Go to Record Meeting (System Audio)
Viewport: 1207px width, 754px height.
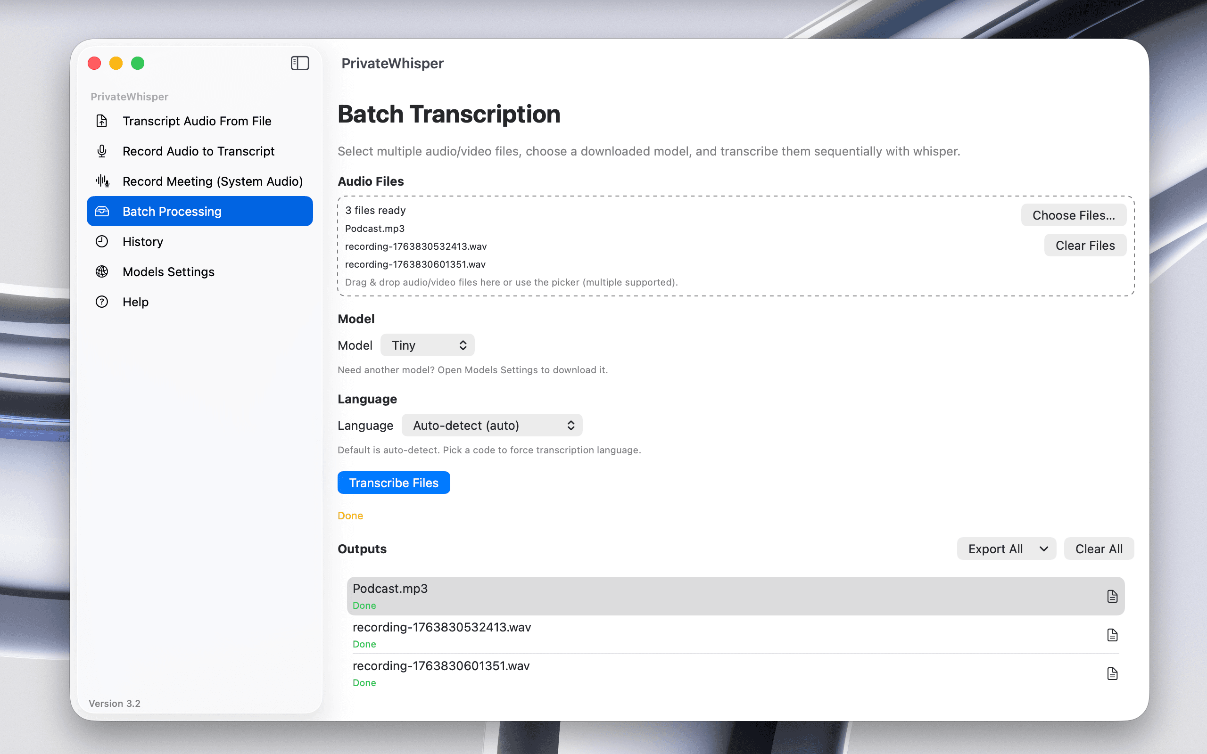(213, 181)
